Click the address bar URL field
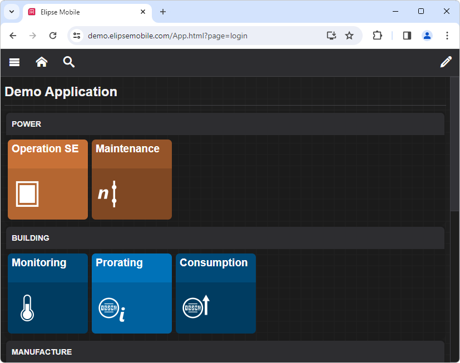 (x=200, y=36)
